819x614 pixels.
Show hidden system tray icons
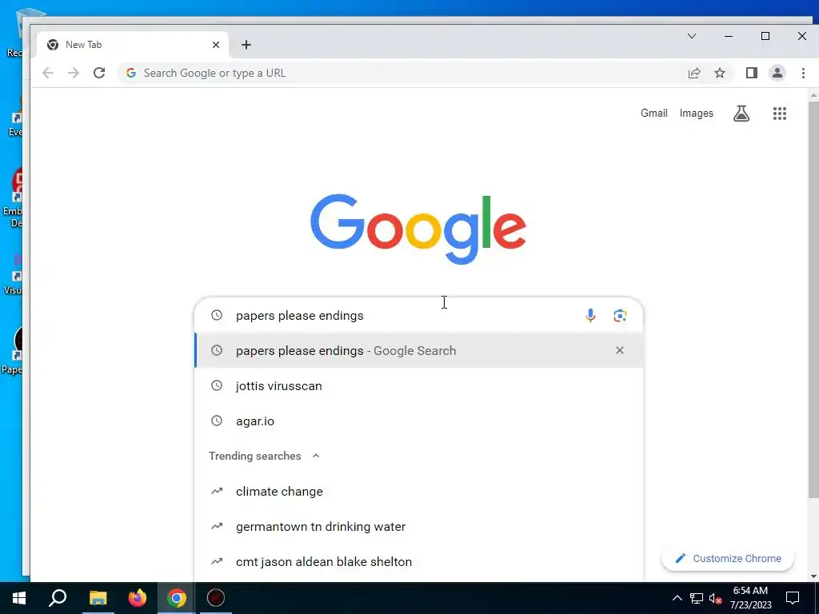click(x=677, y=598)
